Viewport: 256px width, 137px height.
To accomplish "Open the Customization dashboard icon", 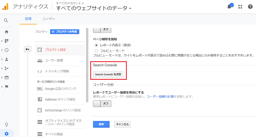I will point(6,41).
